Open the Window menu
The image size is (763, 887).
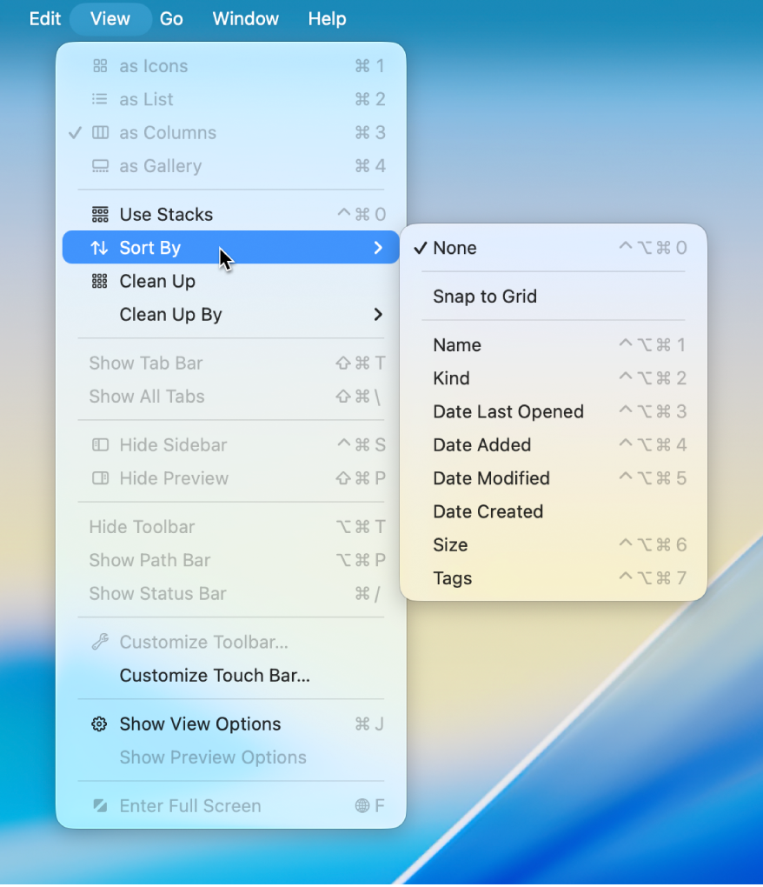[x=245, y=18]
